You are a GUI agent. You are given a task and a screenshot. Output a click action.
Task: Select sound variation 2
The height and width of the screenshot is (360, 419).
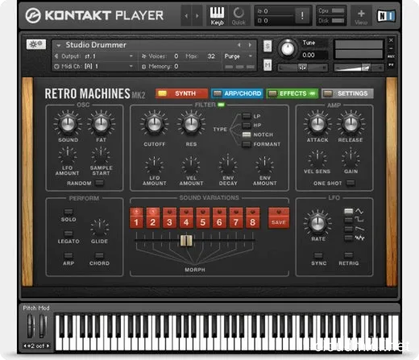coord(153,218)
